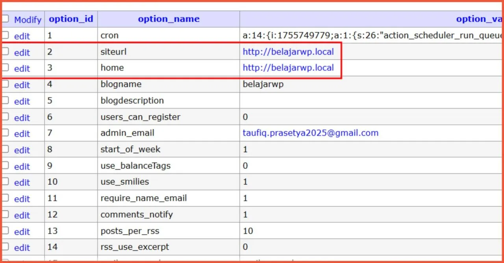
Task: Toggle the checkbox on the blogname row
Action: 6,84
